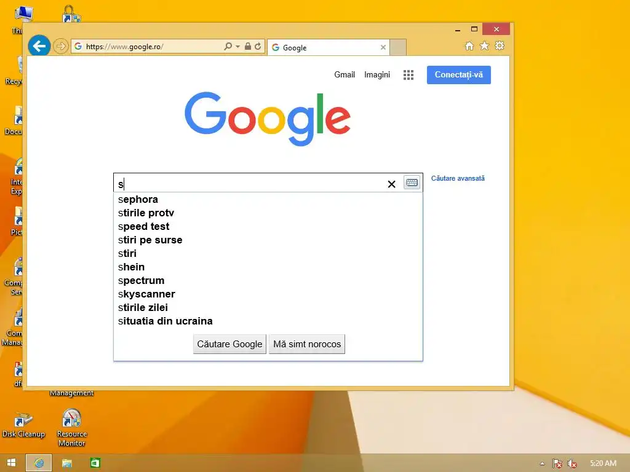The image size is (630, 472).
Task: Maximize the Internet Explorer window
Action: point(474,29)
